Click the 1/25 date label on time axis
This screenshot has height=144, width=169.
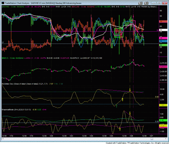point(111,136)
